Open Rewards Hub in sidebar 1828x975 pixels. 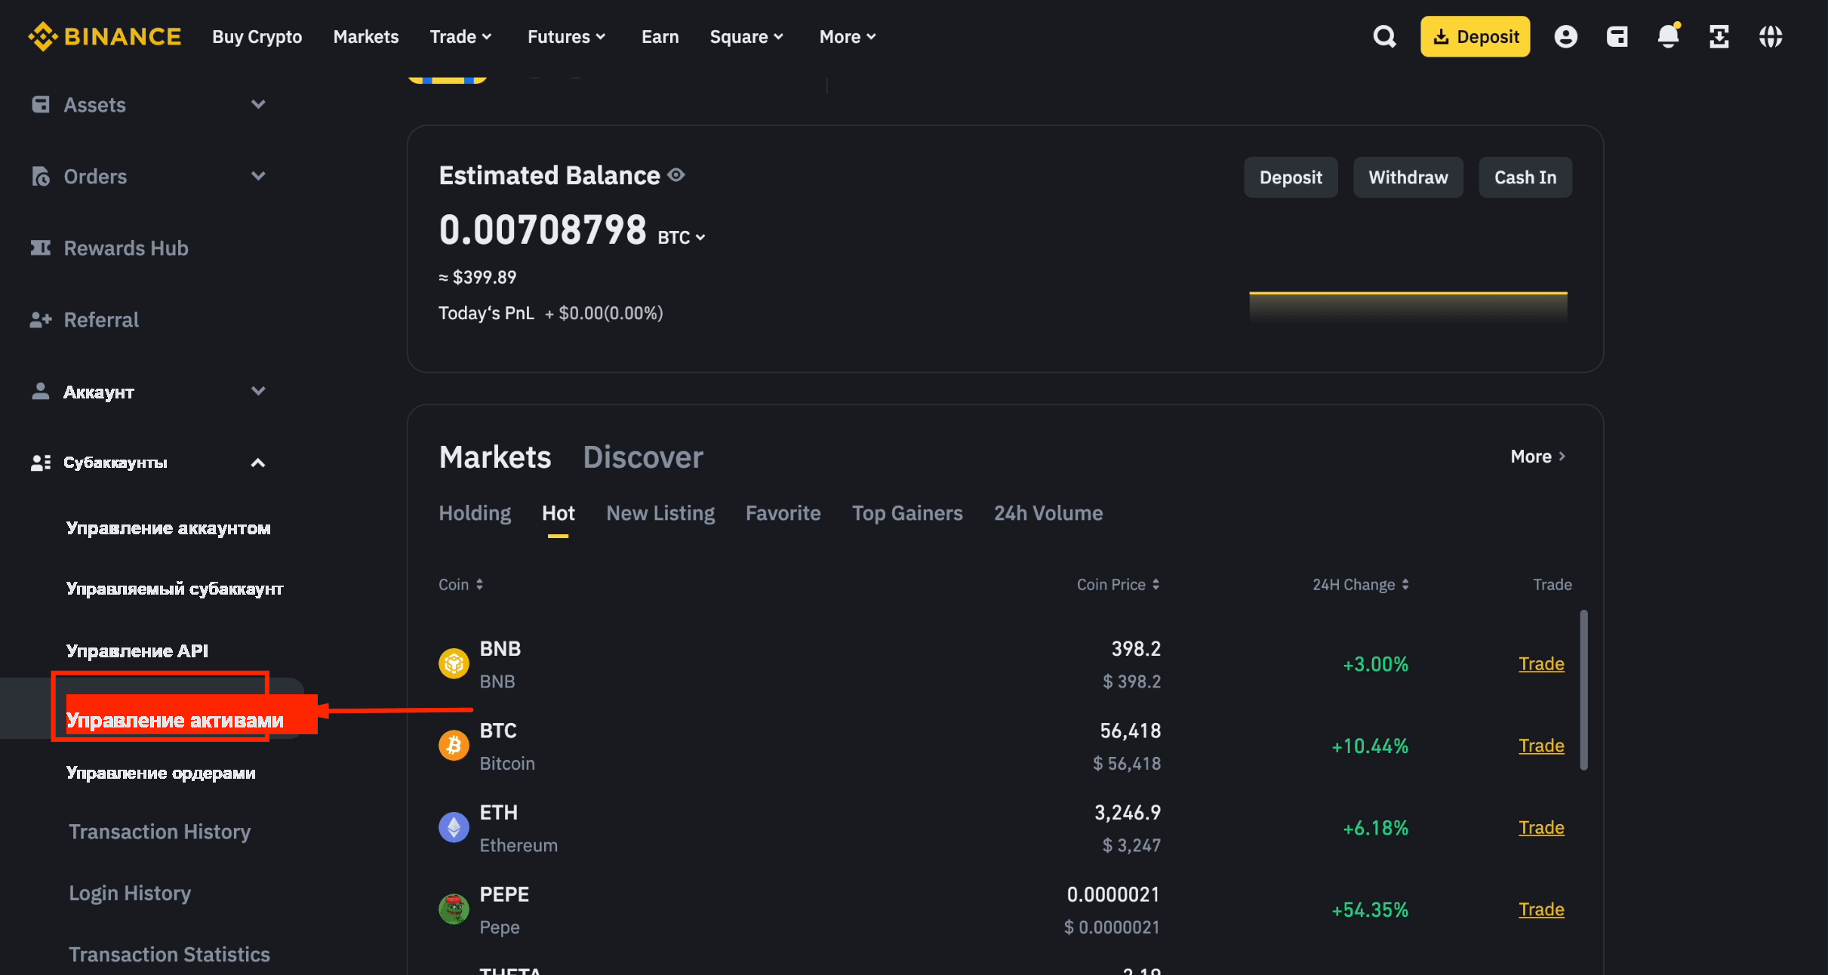coord(126,248)
